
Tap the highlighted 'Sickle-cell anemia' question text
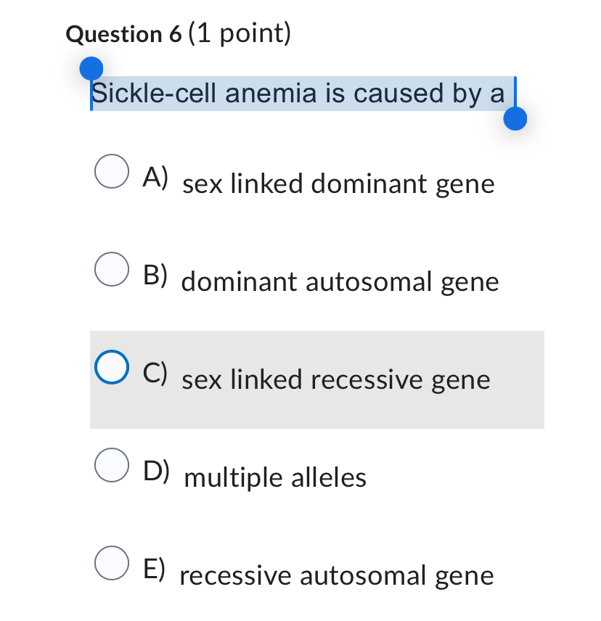point(298,94)
